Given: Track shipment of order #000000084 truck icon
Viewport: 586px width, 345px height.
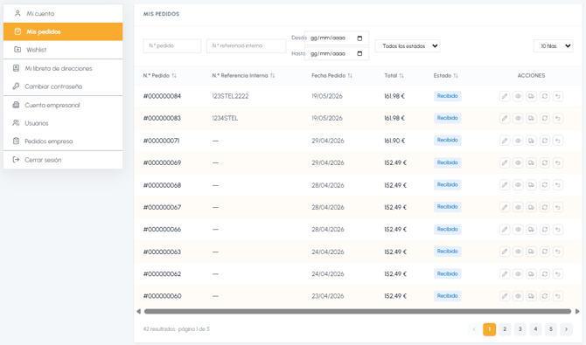Looking at the screenshot, I should point(531,96).
